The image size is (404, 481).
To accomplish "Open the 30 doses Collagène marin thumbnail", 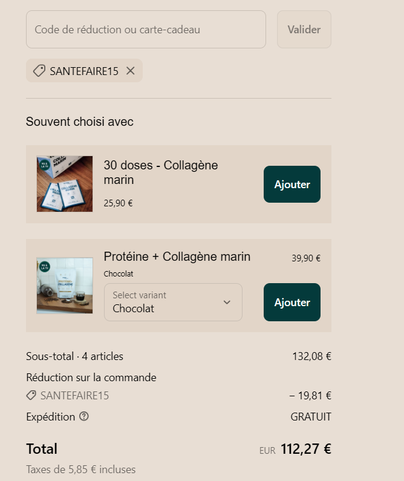I will [65, 184].
